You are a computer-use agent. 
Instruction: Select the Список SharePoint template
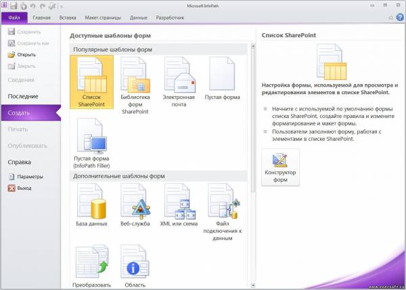[91, 82]
